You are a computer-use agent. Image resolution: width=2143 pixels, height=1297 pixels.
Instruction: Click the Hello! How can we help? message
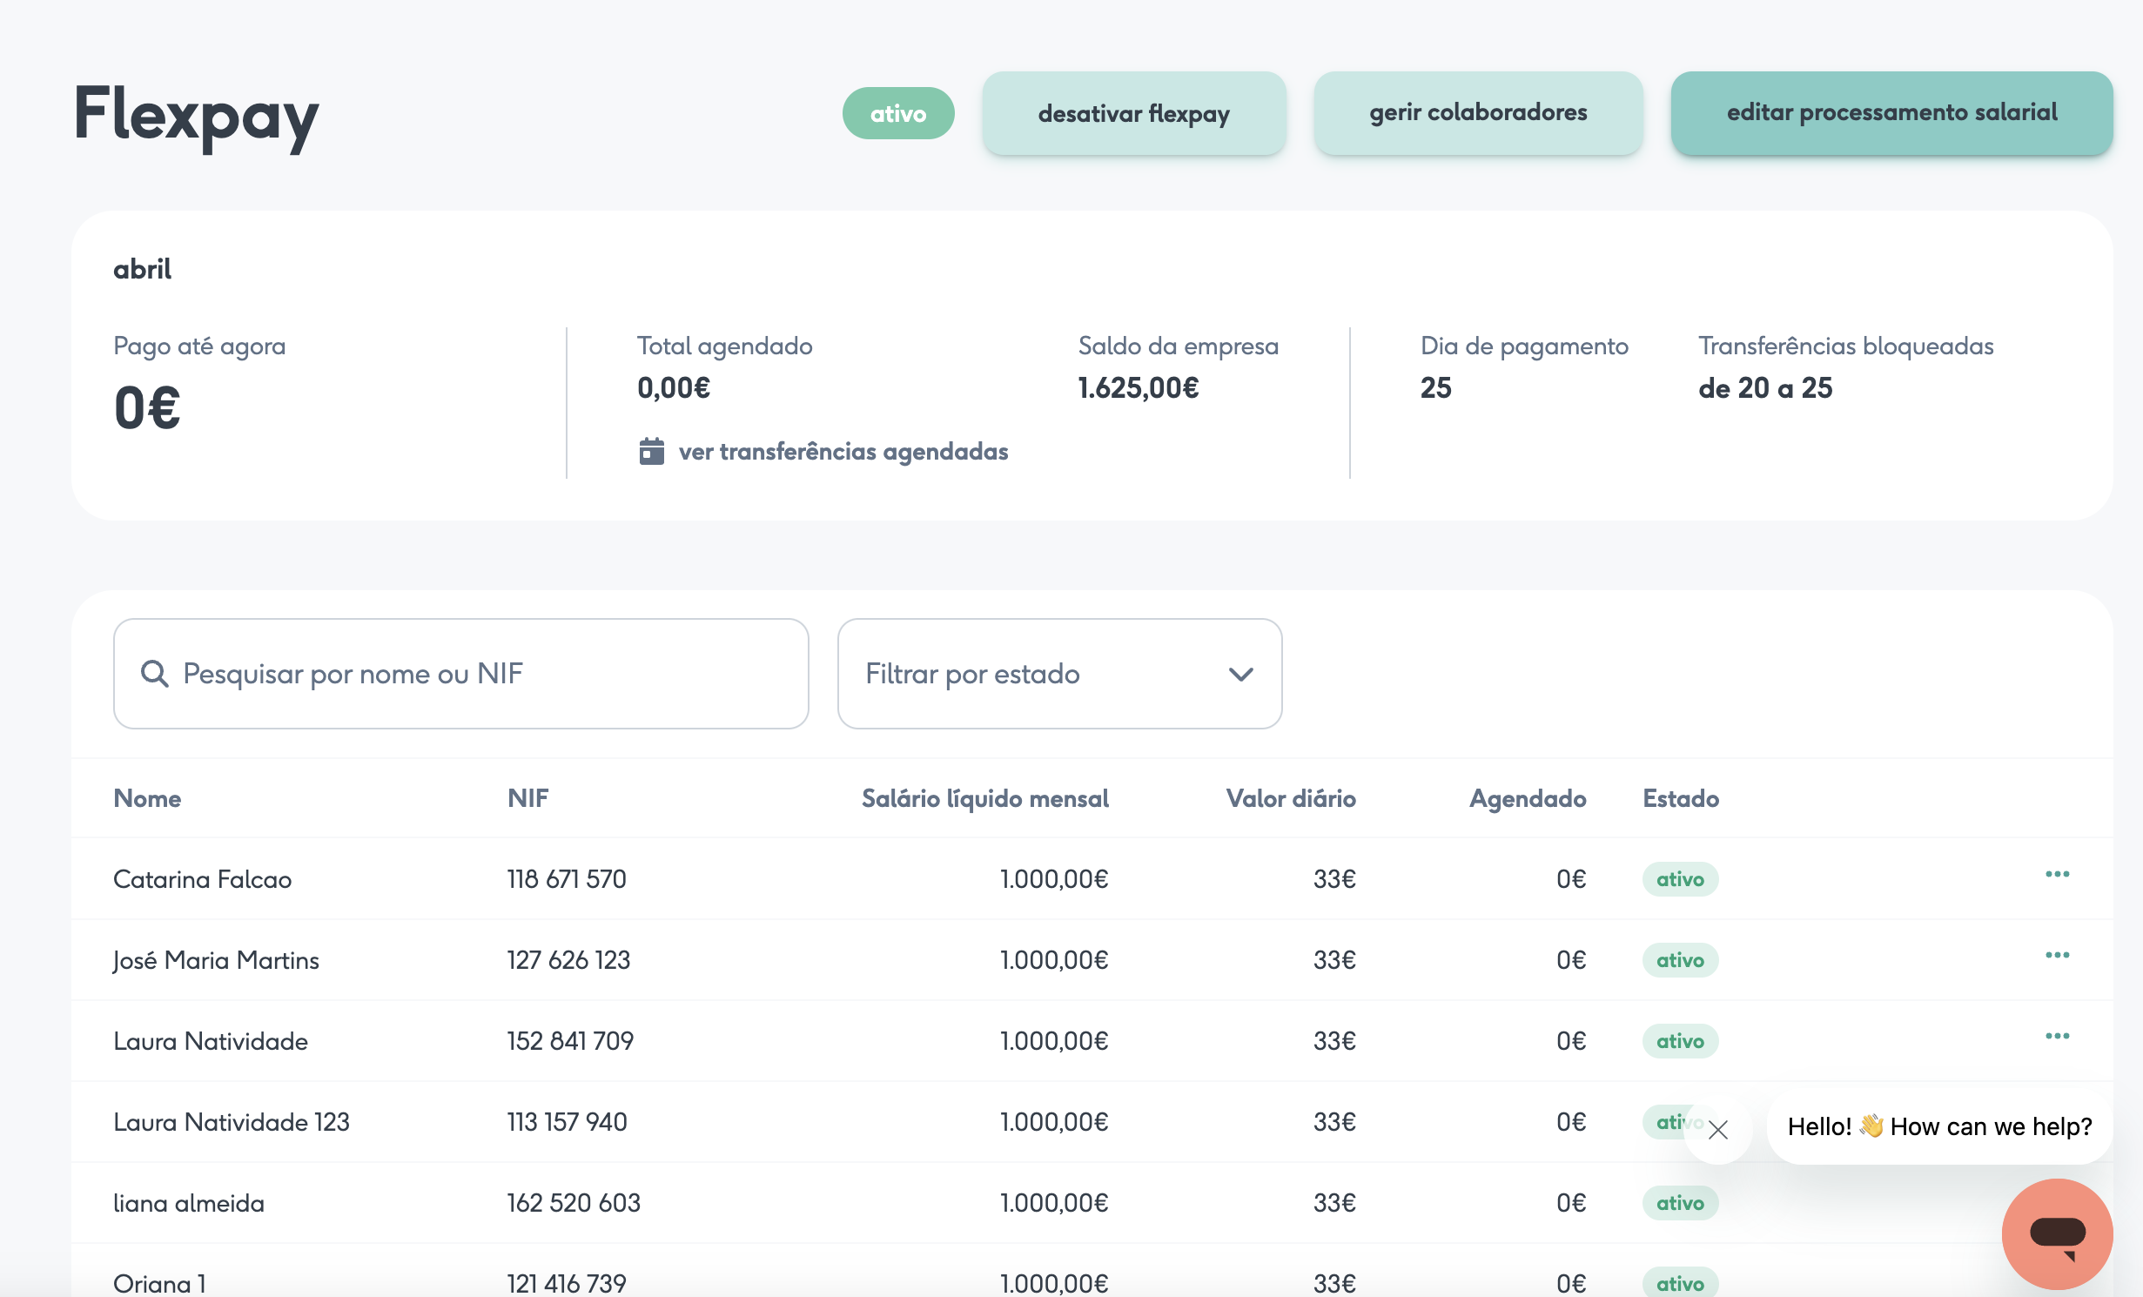click(x=1938, y=1126)
